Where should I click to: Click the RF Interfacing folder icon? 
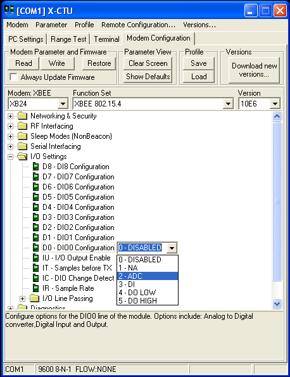click(23, 126)
